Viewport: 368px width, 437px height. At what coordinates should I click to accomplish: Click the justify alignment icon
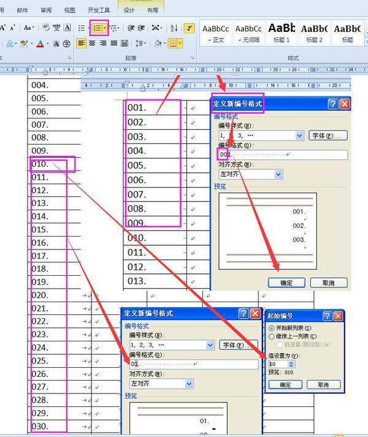[x=114, y=43]
